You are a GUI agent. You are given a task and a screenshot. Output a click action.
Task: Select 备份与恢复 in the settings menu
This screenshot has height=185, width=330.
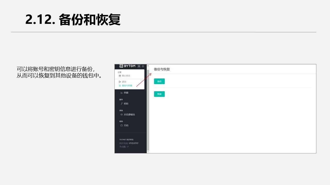127,86
